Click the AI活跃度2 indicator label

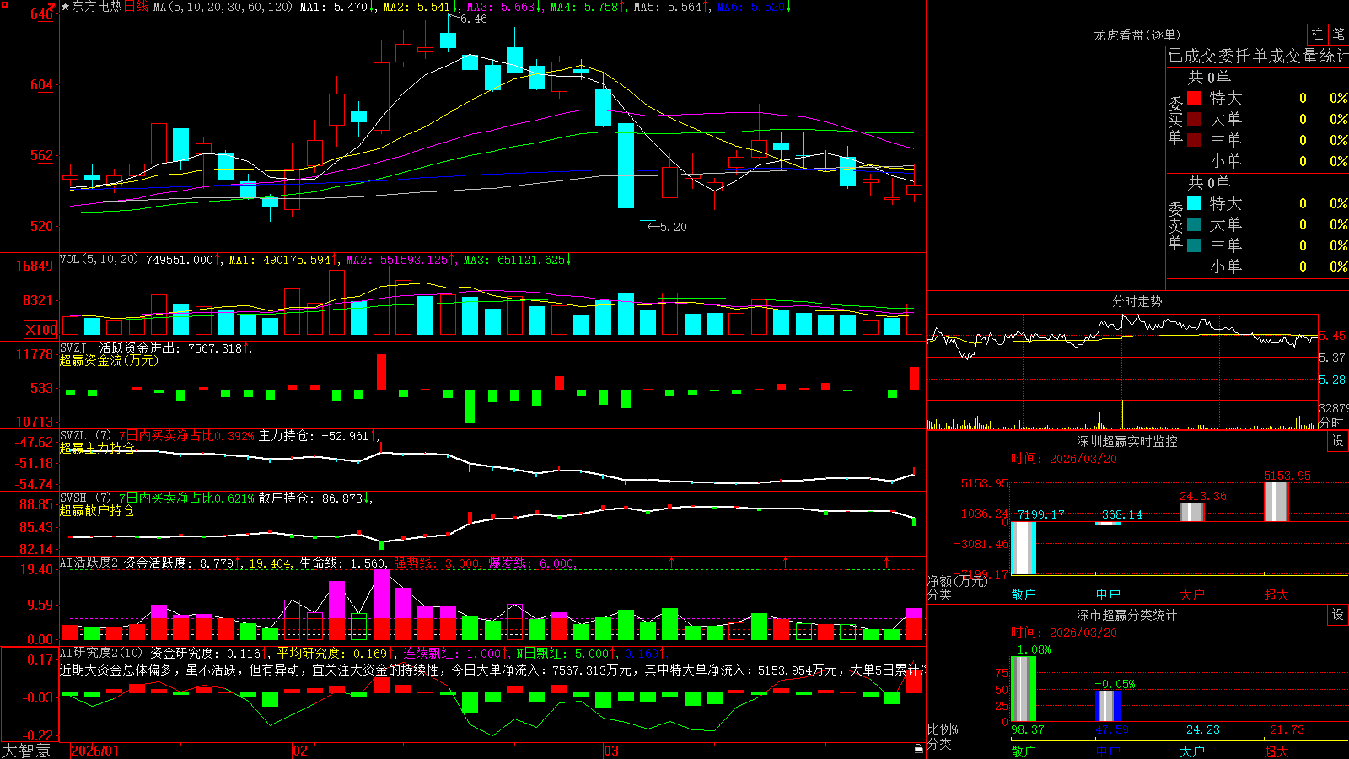coord(89,563)
